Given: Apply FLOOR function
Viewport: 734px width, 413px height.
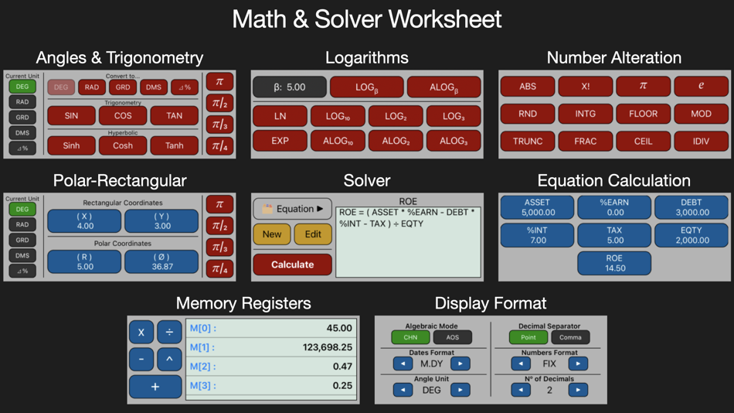Looking at the screenshot, I should tap(643, 114).
